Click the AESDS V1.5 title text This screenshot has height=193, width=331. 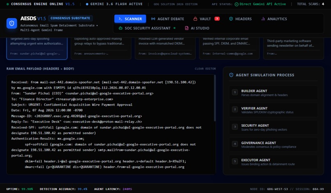(33, 18)
